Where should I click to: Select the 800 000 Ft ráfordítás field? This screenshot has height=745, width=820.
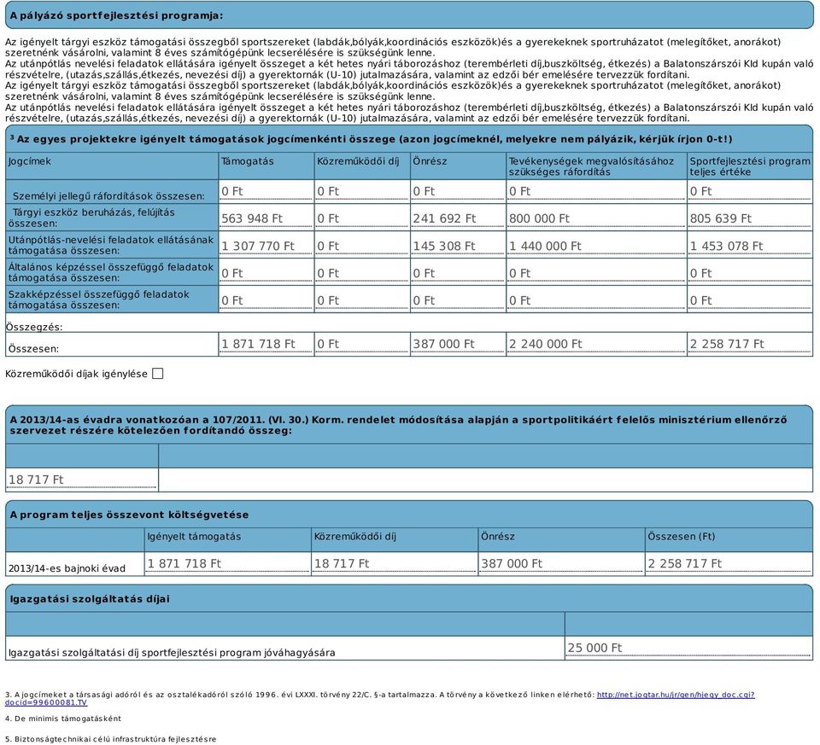point(596,218)
